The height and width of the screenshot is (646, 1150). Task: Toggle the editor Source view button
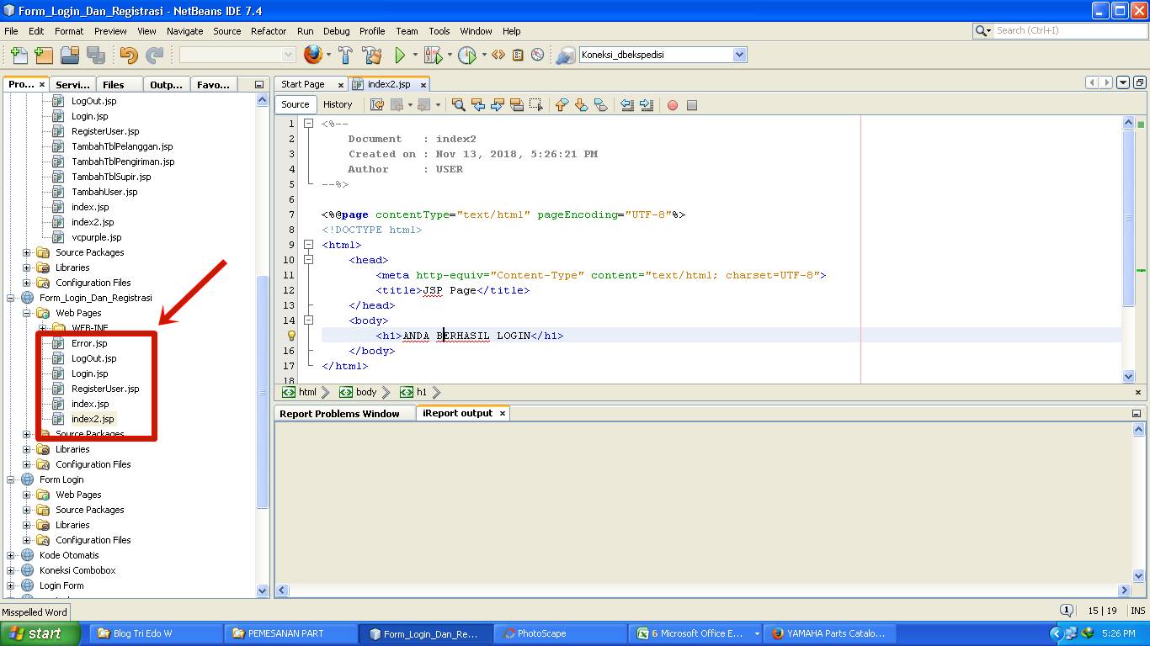pyautogui.click(x=295, y=104)
